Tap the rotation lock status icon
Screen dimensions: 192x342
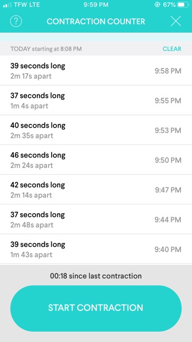pyautogui.click(x=157, y=5)
